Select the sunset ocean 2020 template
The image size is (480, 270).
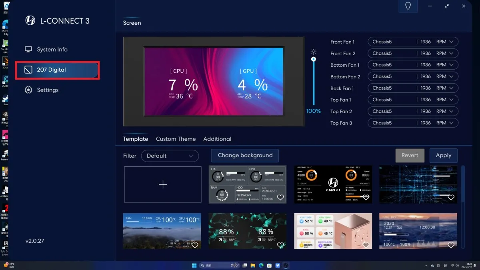click(418, 231)
